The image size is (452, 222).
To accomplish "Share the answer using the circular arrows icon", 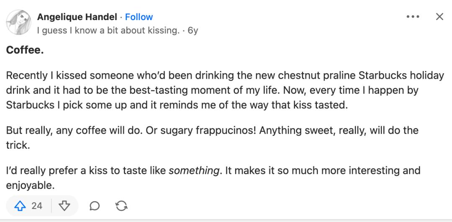I will [121, 206].
